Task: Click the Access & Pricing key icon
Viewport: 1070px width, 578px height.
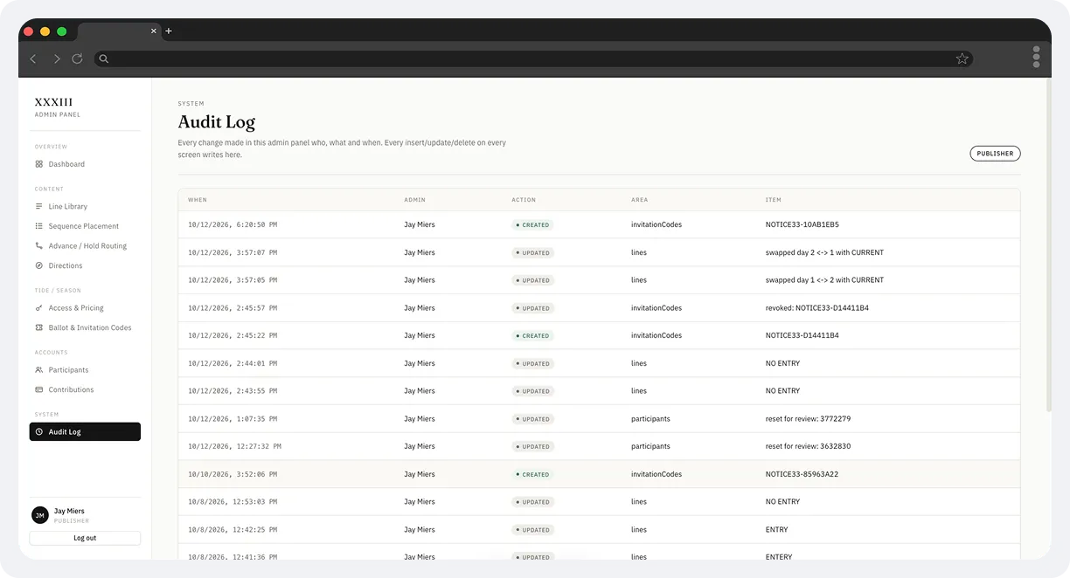Action: [x=38, y=308]
